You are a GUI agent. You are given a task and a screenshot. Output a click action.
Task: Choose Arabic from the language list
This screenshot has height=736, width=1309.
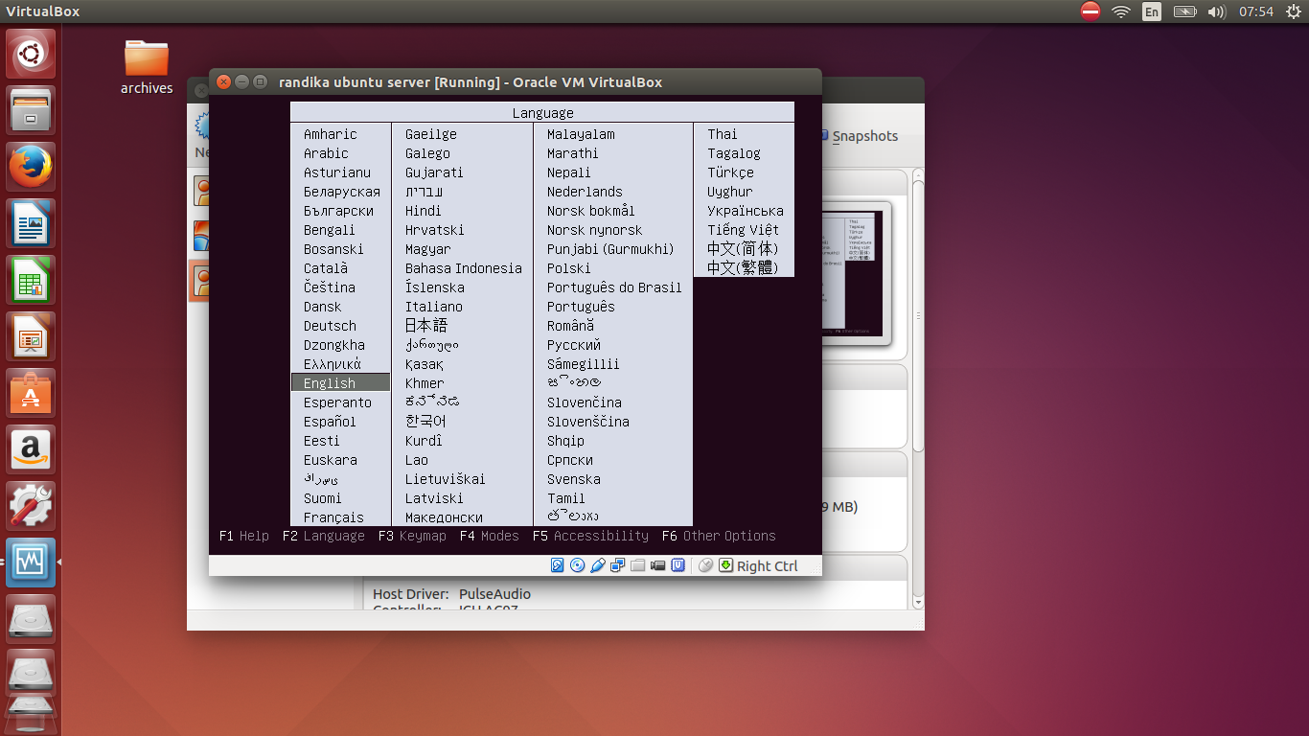326,153
